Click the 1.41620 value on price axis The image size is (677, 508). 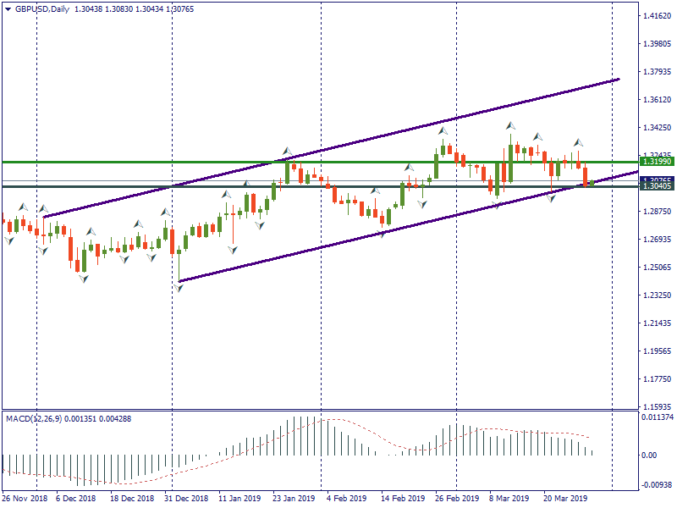657,16
